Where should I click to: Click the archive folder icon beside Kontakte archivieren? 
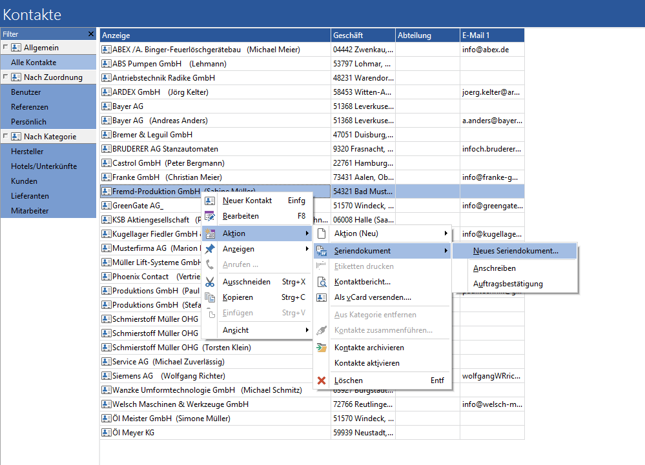click(x=322, y=348)
